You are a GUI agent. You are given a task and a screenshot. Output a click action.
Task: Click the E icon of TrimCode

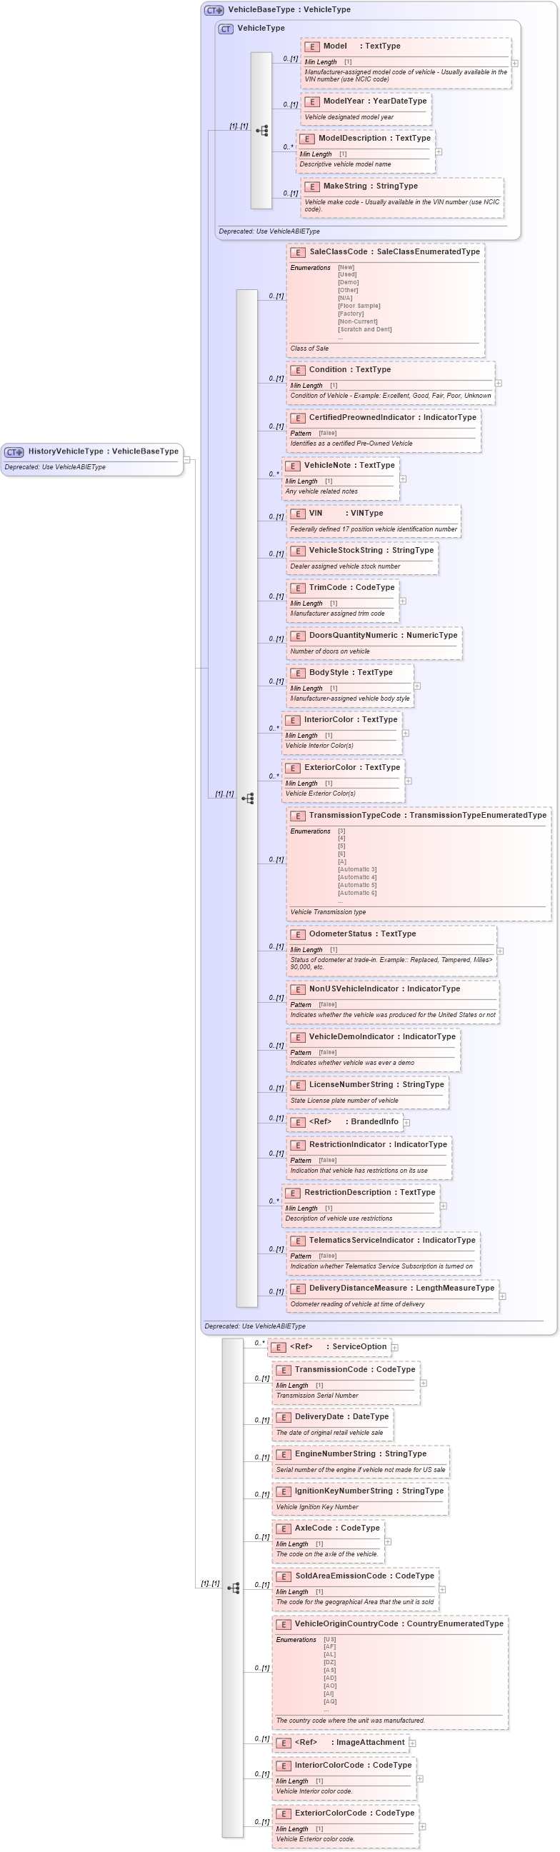(298, 588)
